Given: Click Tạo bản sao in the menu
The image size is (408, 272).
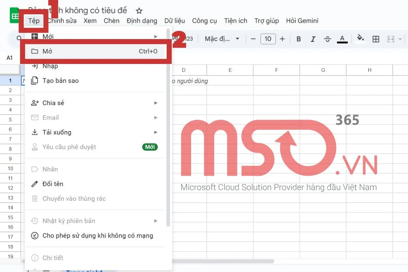Looking at the screenshot, I should pos(60,81).
